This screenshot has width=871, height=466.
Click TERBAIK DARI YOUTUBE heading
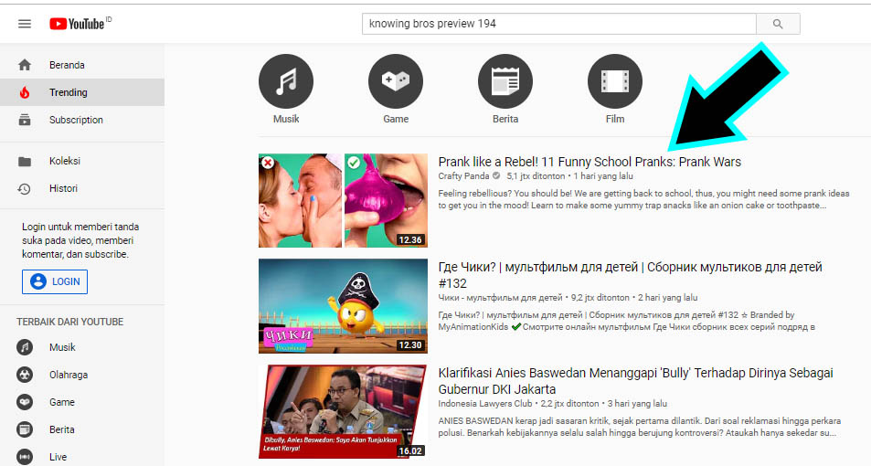pyautogui.click(x=70, y=323)
